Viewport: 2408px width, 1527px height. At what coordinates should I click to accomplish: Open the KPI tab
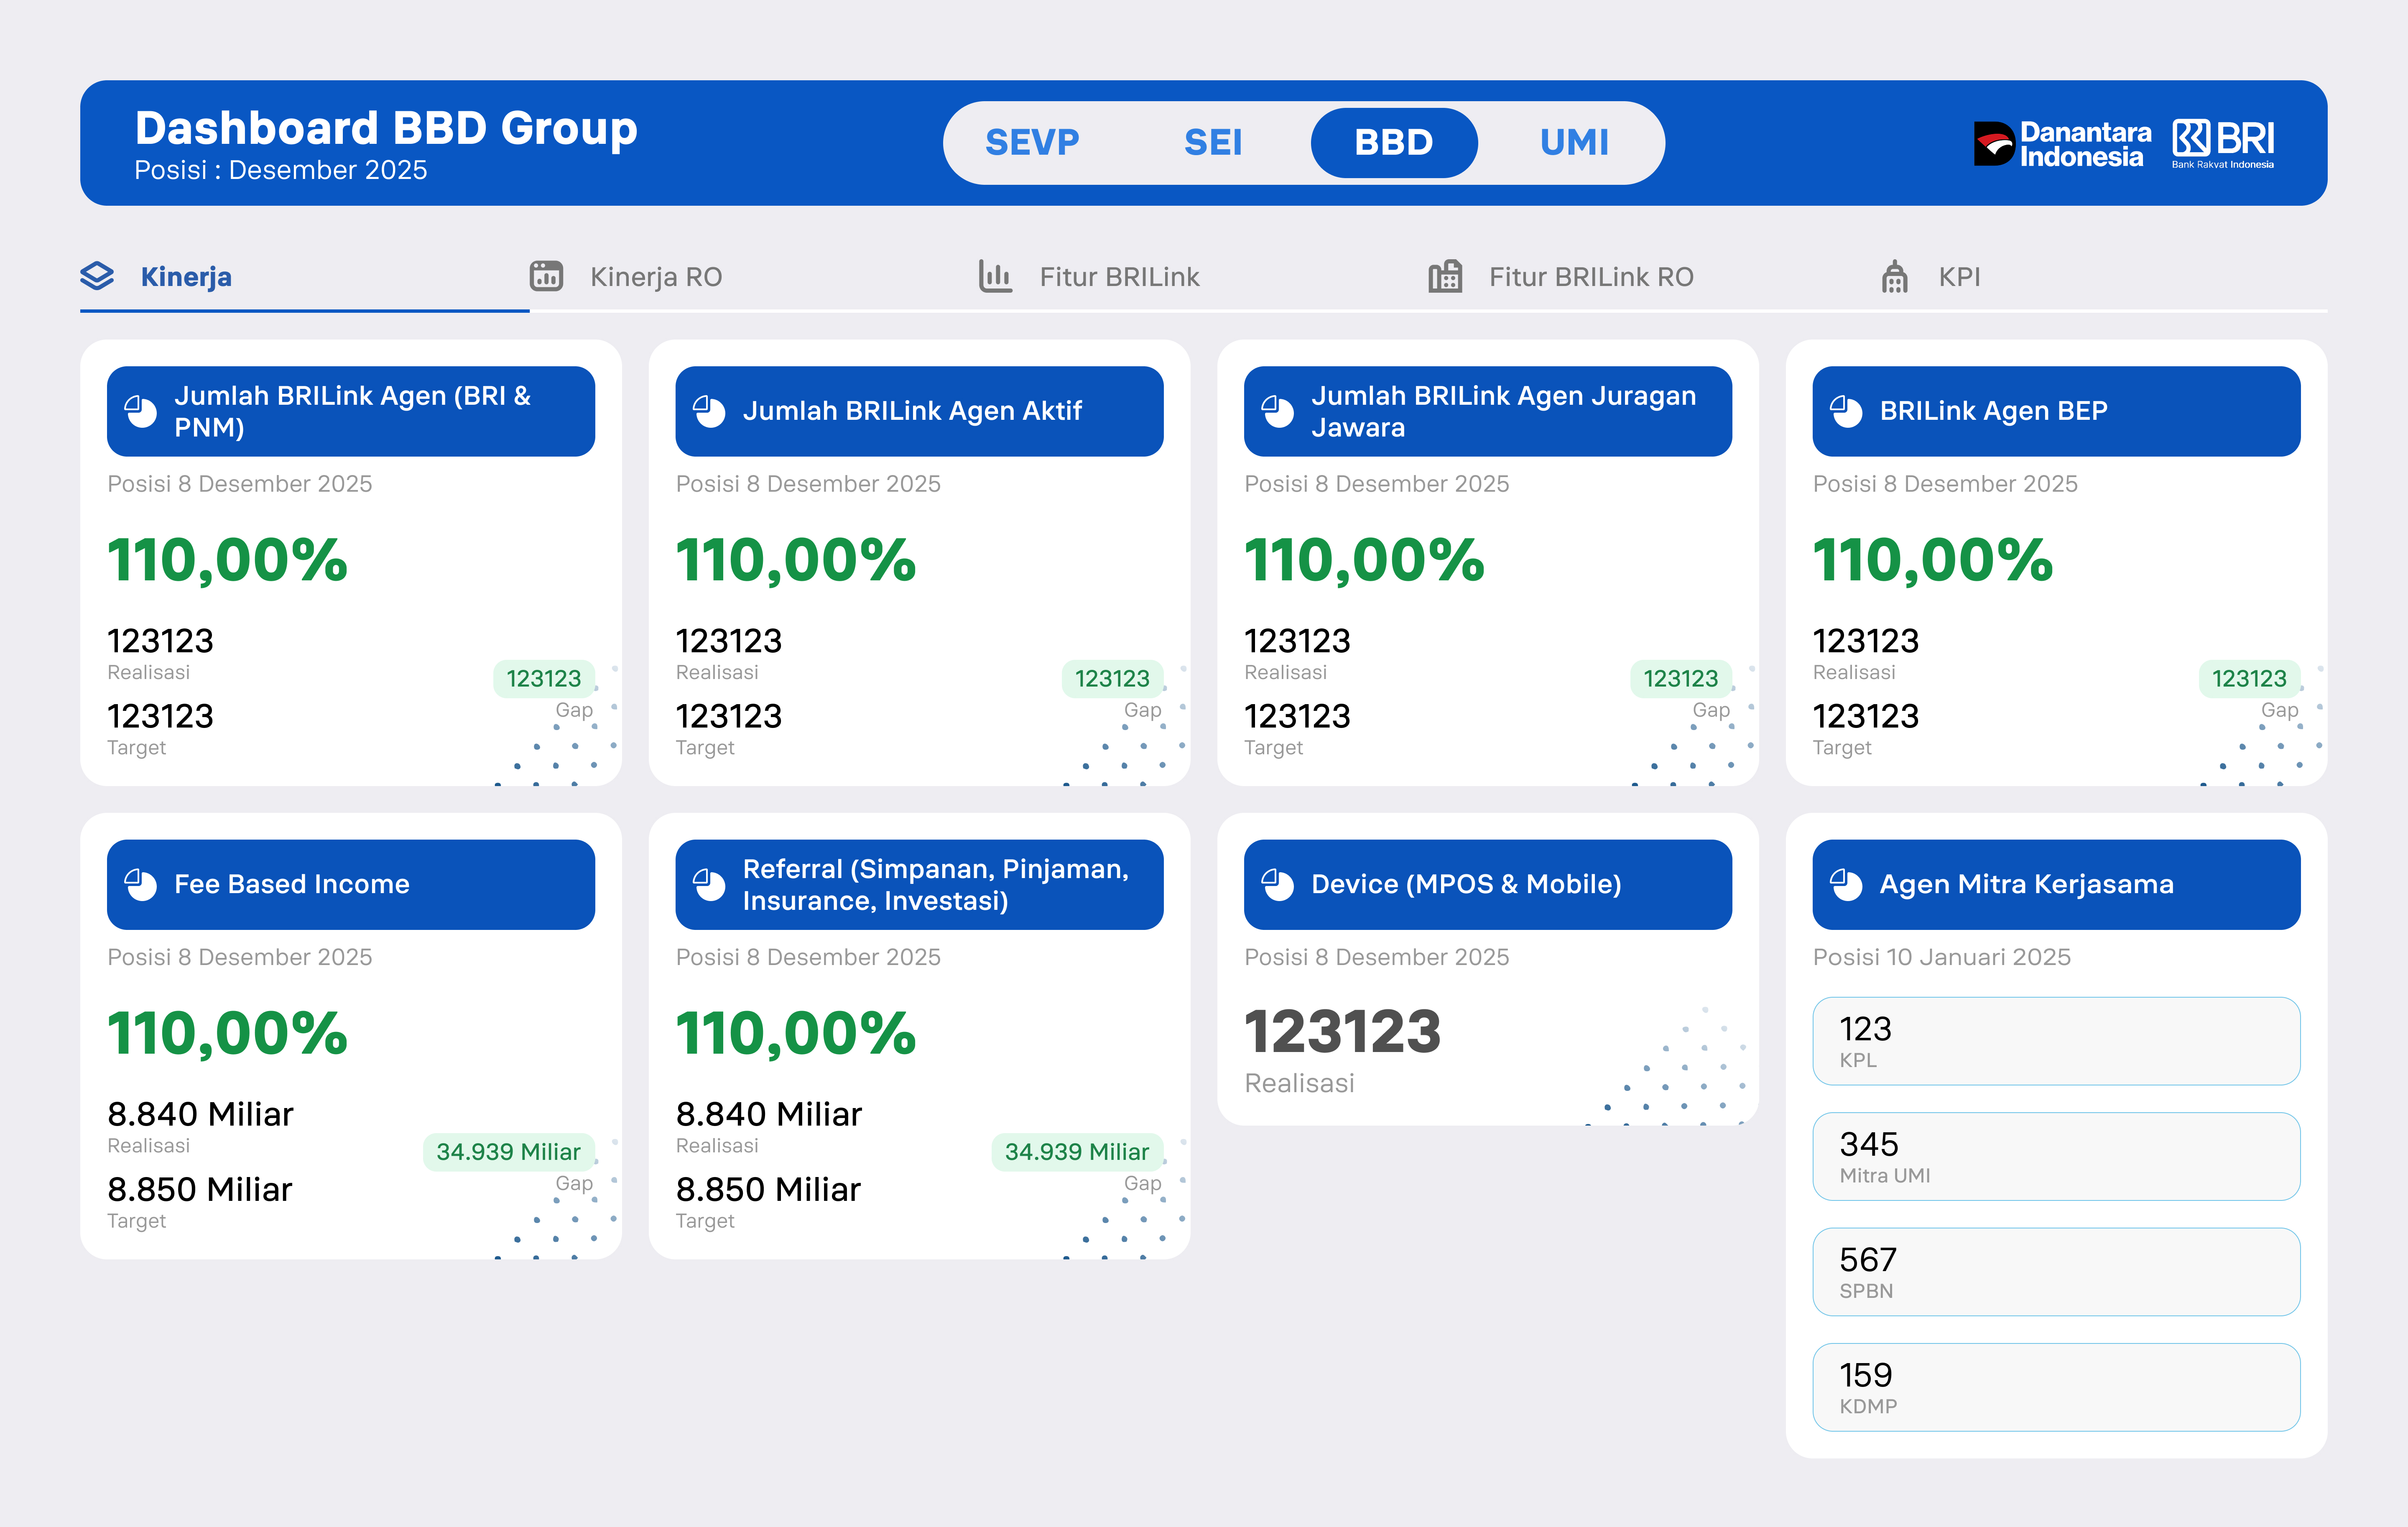[x=2102, y=277]
